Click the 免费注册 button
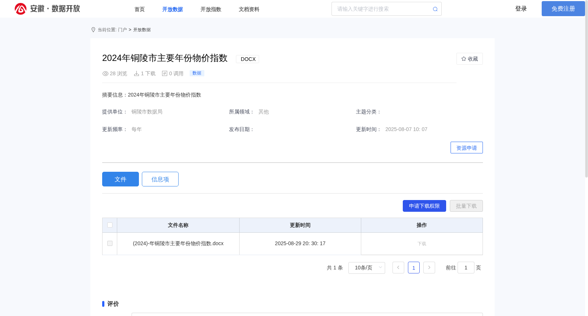This screenshot has width=588, height=316. click(x=563, y=8)
